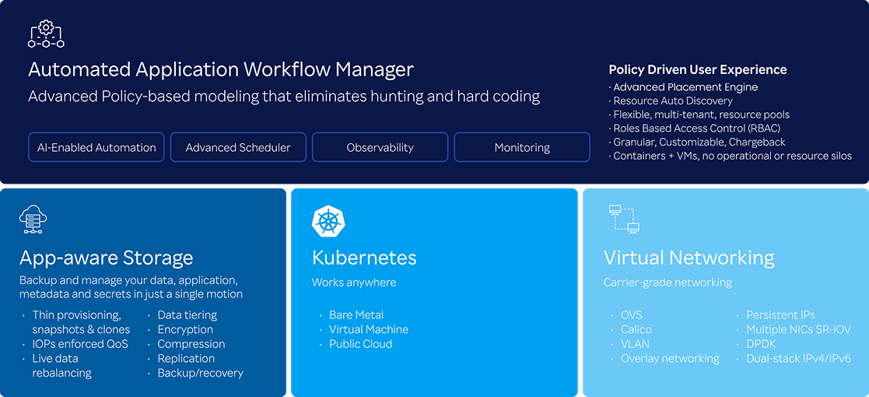
Task: Select the OVS item
Action: (x=632, y=315)
